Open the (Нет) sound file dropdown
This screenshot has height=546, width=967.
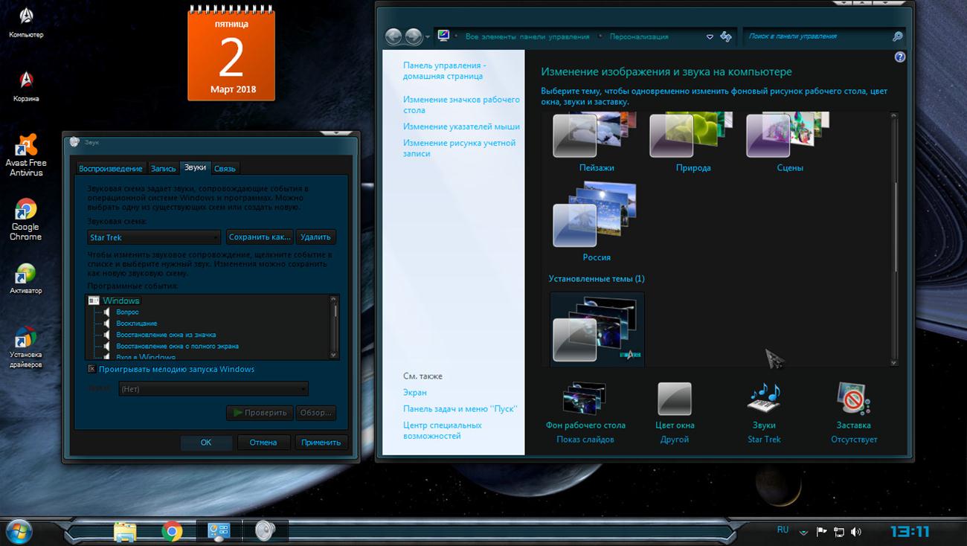pos(213,388)
